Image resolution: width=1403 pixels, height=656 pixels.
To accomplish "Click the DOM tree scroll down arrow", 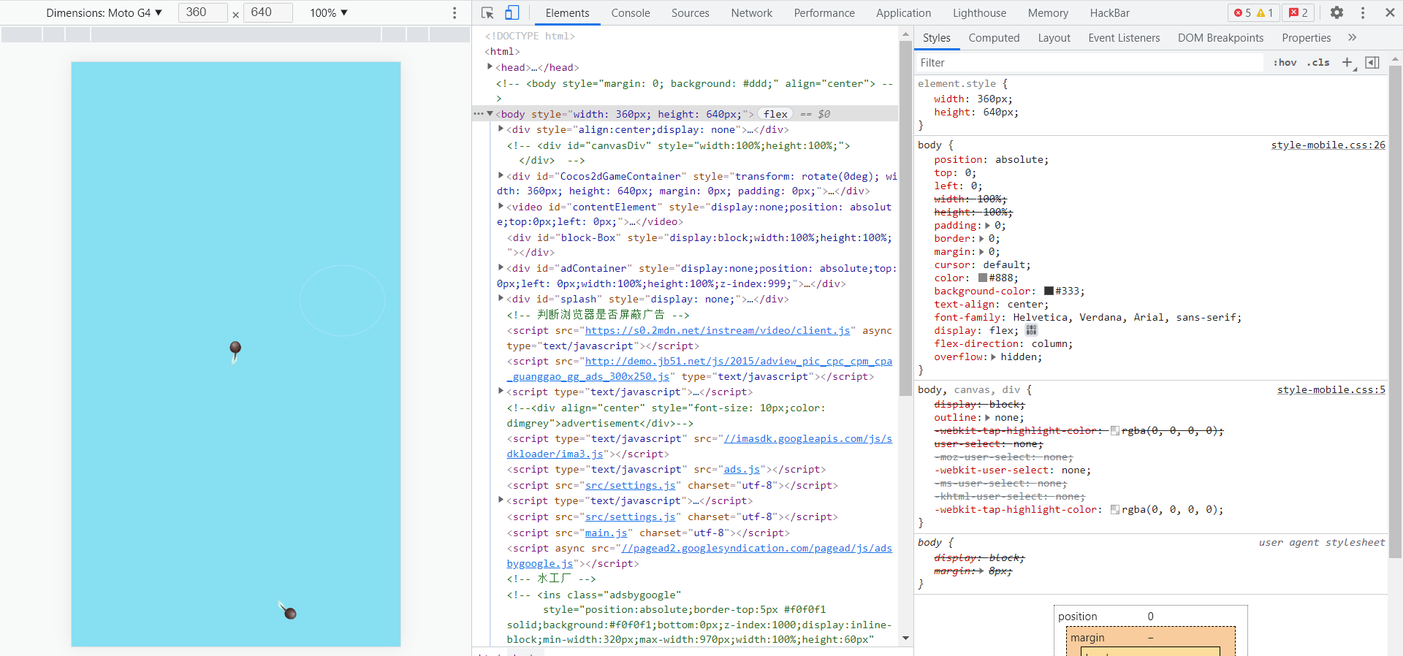I will pos(905,638).
